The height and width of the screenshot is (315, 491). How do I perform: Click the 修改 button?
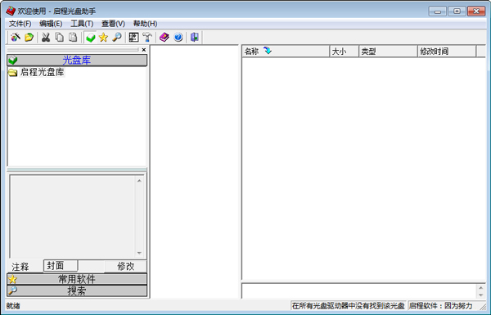click(125, 266)
